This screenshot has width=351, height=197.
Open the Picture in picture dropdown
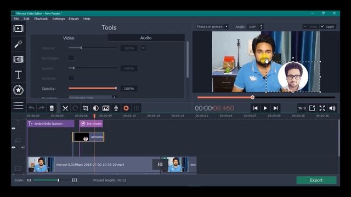coord(212,27)
